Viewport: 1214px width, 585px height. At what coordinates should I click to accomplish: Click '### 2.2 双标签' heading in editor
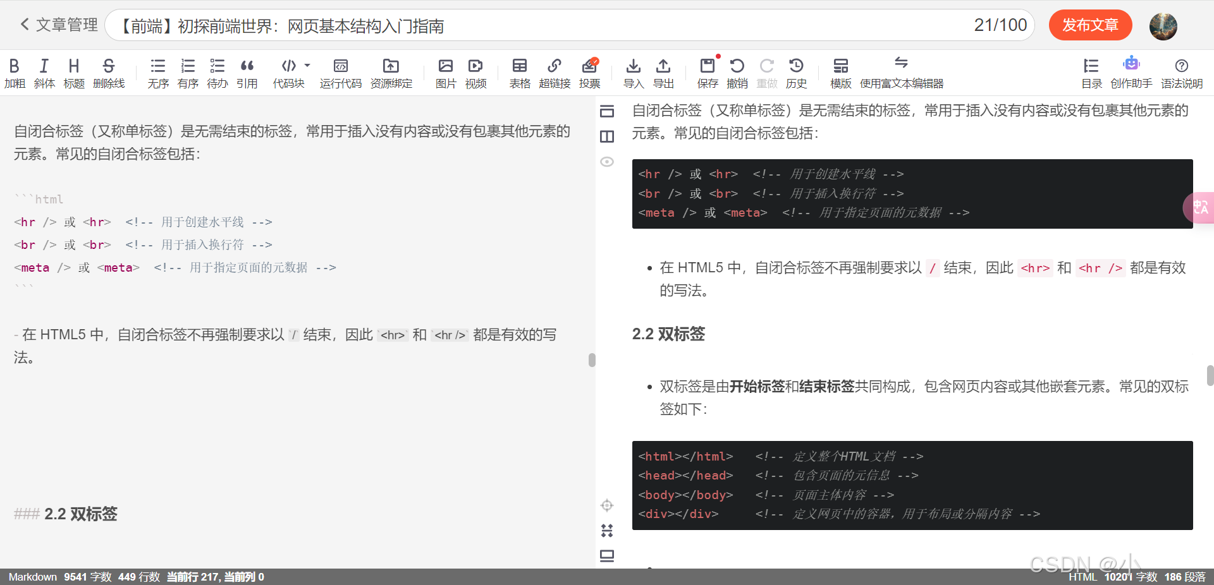tap(66, 514)
